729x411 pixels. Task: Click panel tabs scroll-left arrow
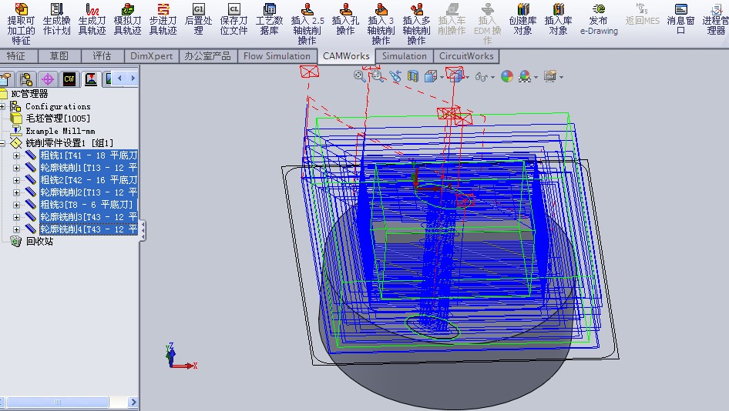[120, 79]
